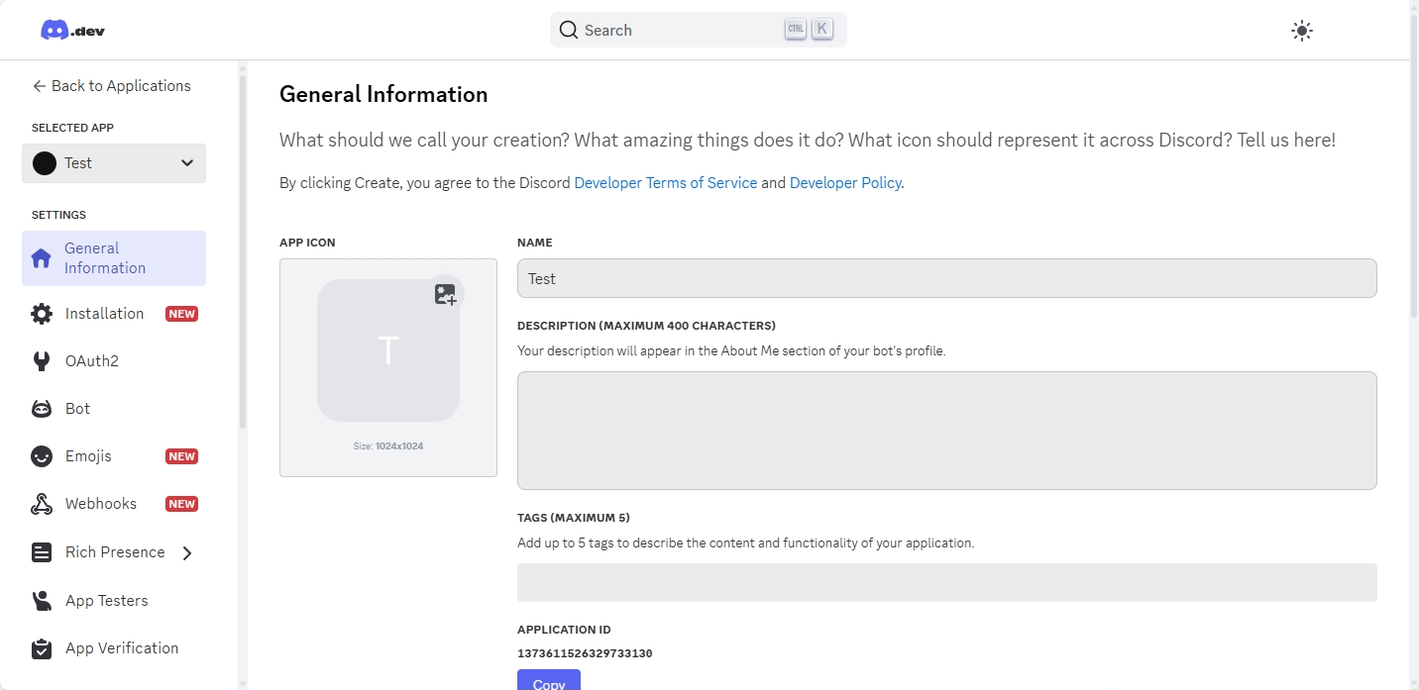Go Back to Applications
This screenshot has width=1419, height=690.
click(111, 86)
